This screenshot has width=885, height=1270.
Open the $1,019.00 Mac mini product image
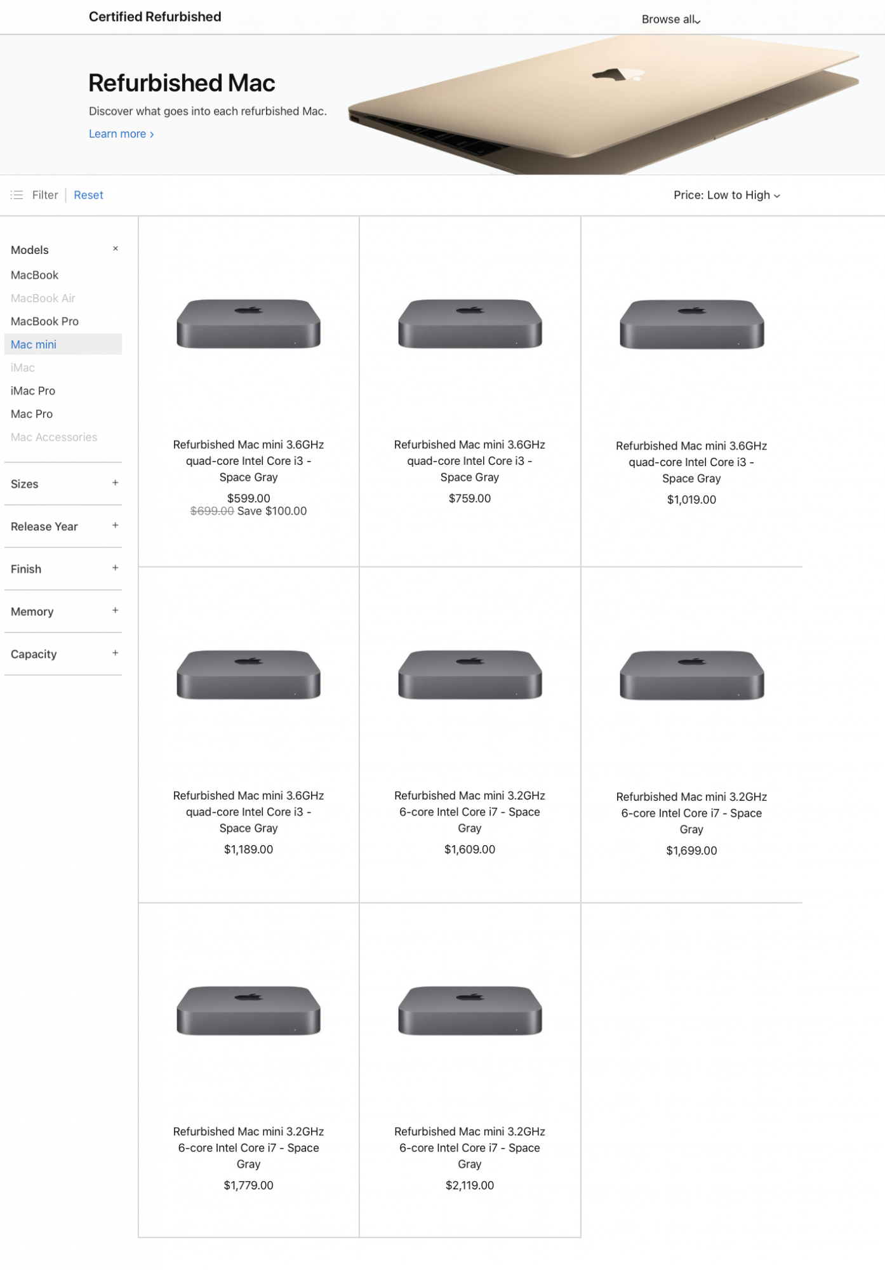[x=691, y=324]
